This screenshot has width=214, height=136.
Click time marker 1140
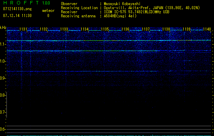coord(207,29)
